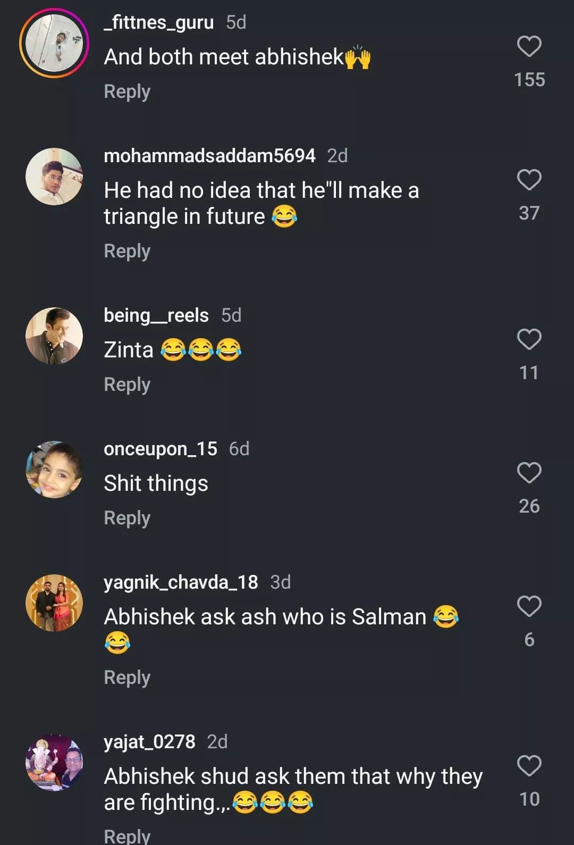Open being__reels' profile avatar
Image resolution: width=574 pixels, height=845 pixels.
[x=54, y=336]
